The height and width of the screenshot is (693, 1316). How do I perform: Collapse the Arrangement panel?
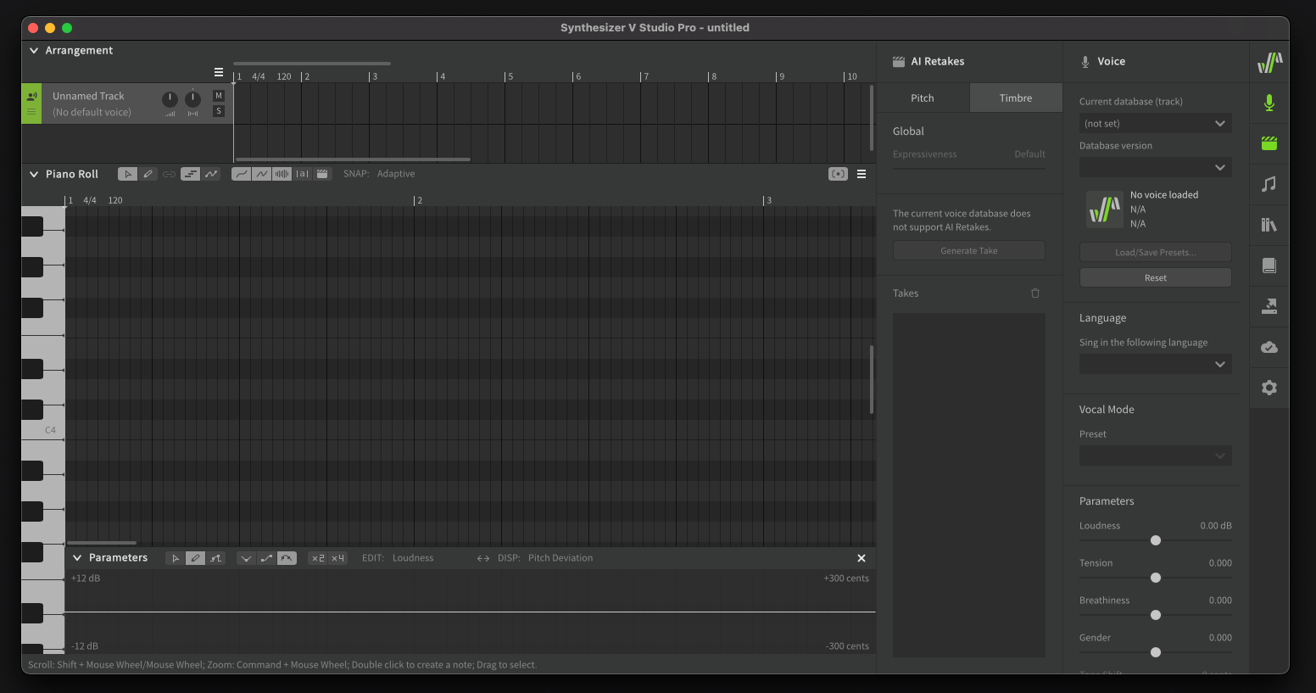(x=34, y=51)
